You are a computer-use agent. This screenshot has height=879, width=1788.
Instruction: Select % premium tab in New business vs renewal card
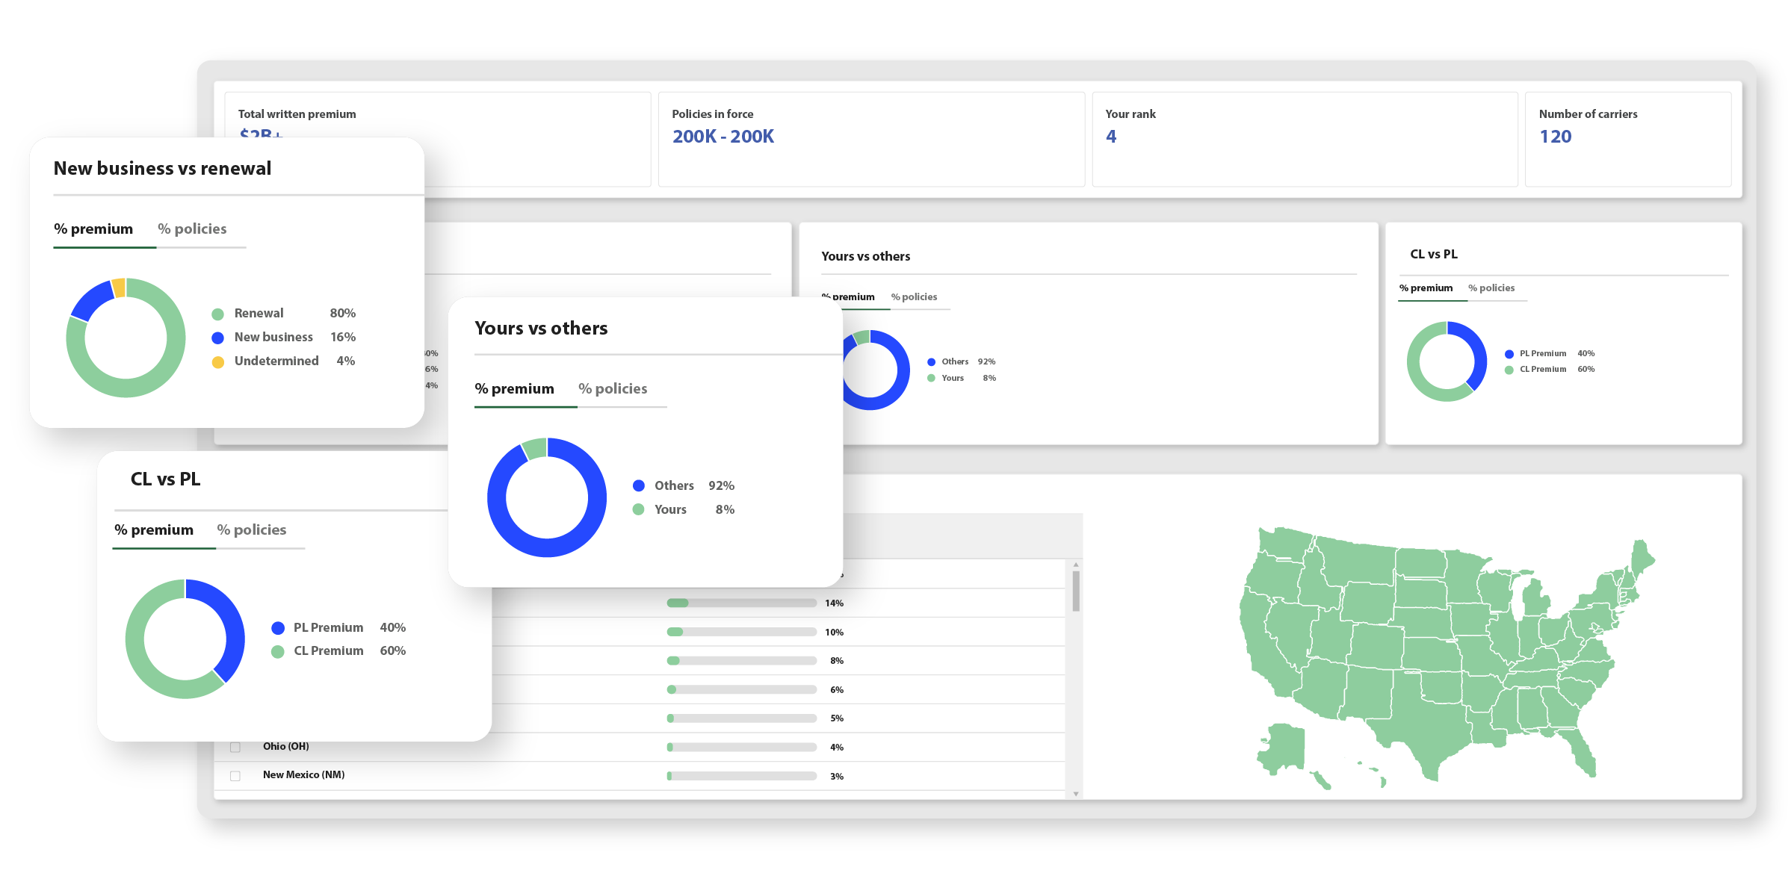click(93, 229)
